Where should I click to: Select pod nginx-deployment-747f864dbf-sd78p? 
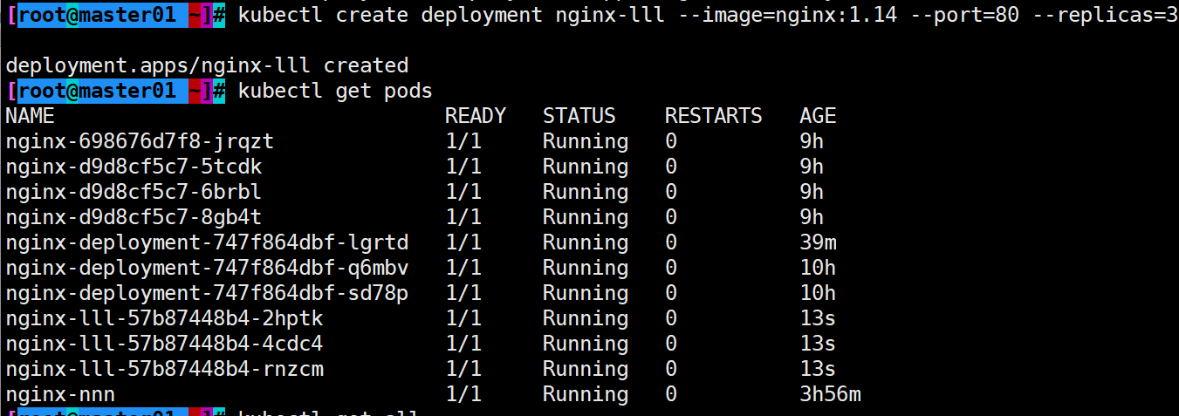[207, 293]
